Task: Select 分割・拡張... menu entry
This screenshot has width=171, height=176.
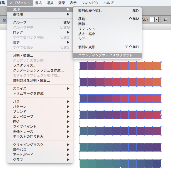Action: [x=40, y=55]
